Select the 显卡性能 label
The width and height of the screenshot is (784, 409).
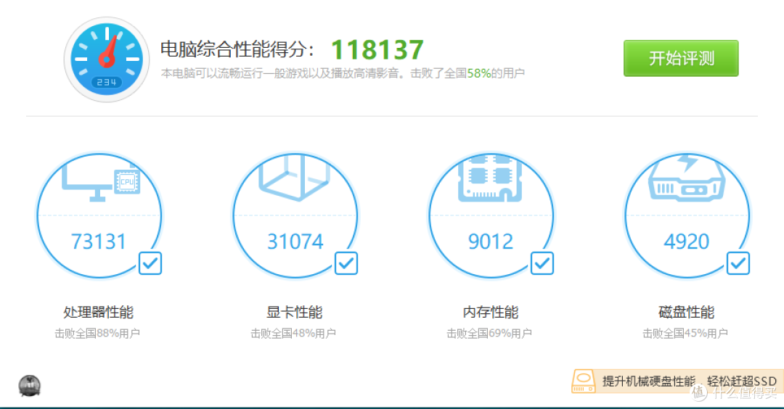click(x=294, y=313)
